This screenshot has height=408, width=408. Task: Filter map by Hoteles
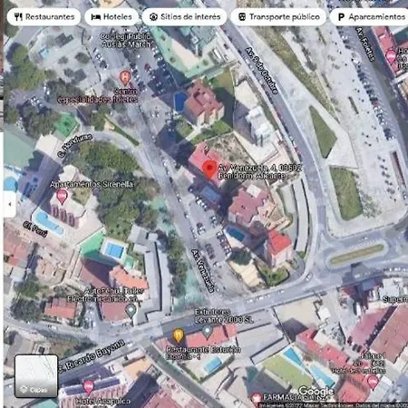(x=112, y=17)
